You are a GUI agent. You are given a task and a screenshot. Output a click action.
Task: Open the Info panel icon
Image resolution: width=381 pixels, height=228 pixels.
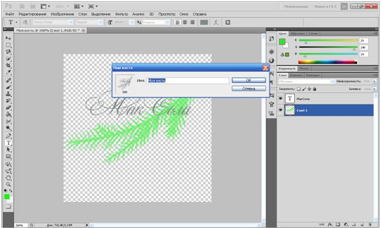(x=271, y=61)
